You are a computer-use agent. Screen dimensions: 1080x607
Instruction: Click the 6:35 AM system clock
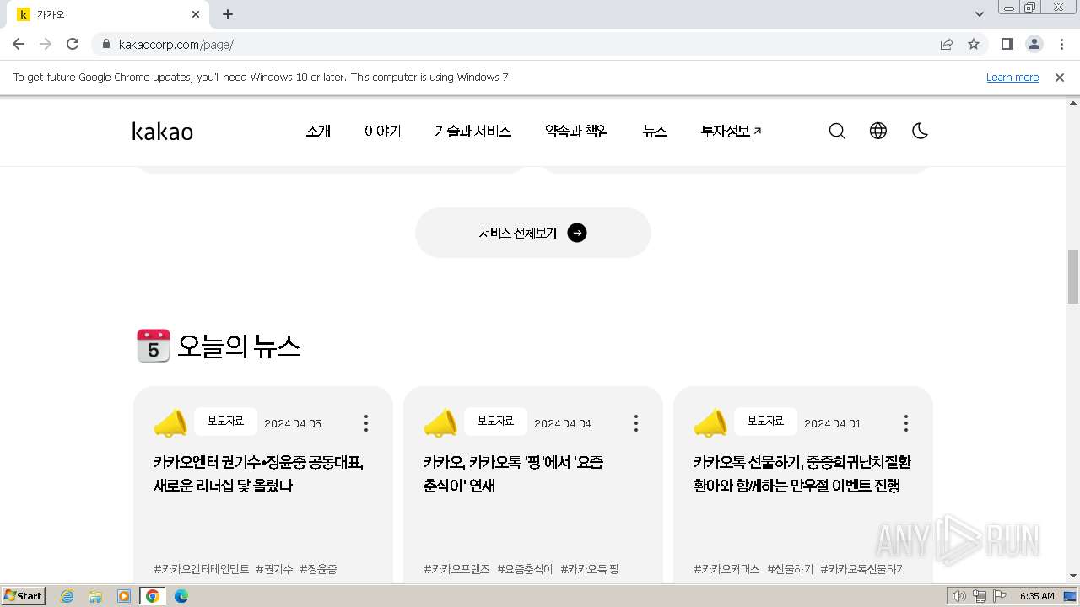point(1037,596)
